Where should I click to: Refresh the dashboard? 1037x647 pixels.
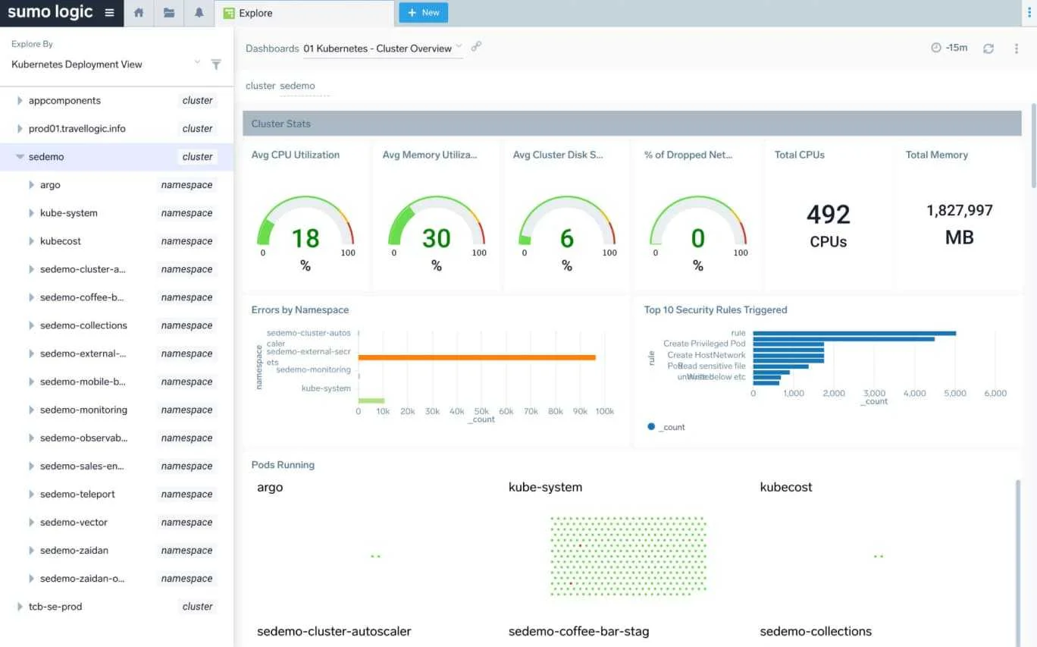988,49
